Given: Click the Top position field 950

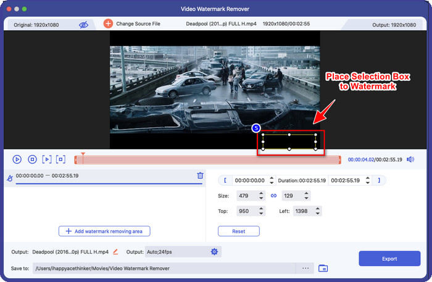Looking at the screenshot, I should (247, 211).
